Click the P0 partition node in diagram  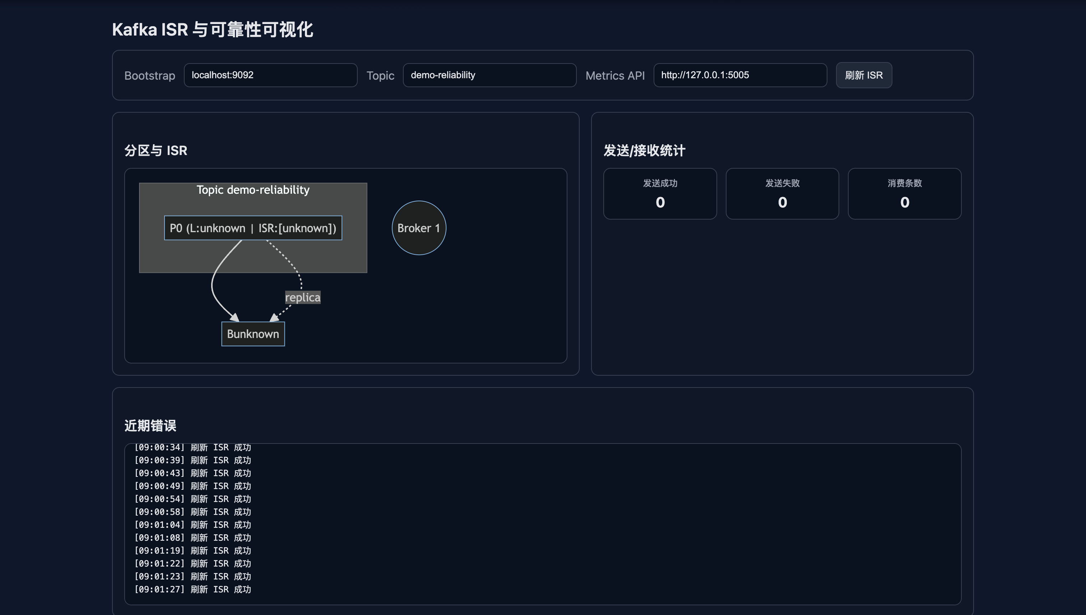click(x=253, y=228)
